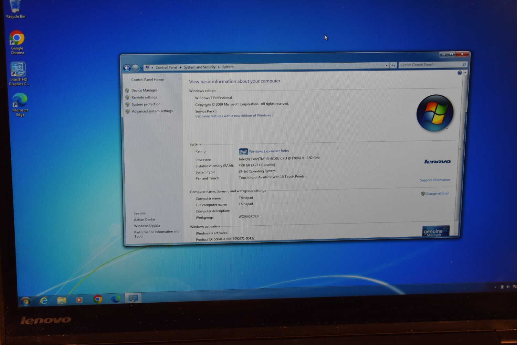Open Control Panel Home

click(147, 80)
